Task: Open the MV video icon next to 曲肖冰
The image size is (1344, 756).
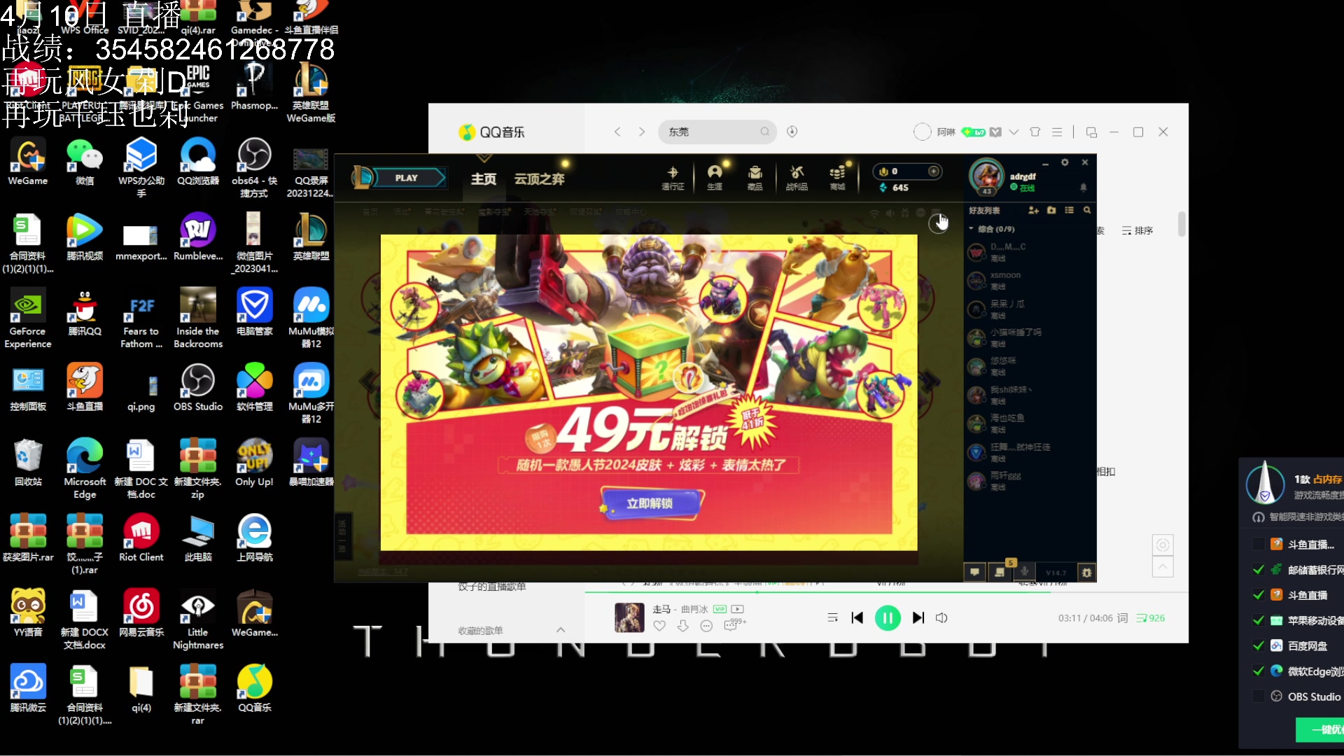Action: 738,609
